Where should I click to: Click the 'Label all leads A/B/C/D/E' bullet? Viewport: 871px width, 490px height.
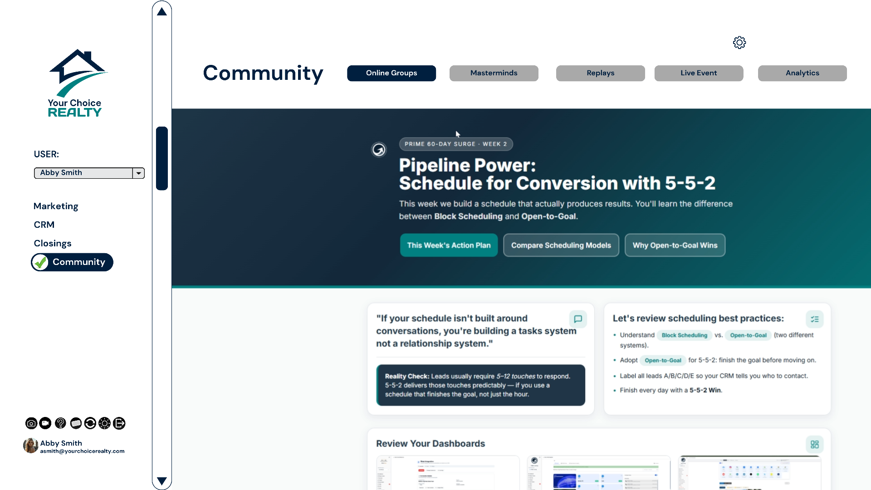click(x=714, y=376)
